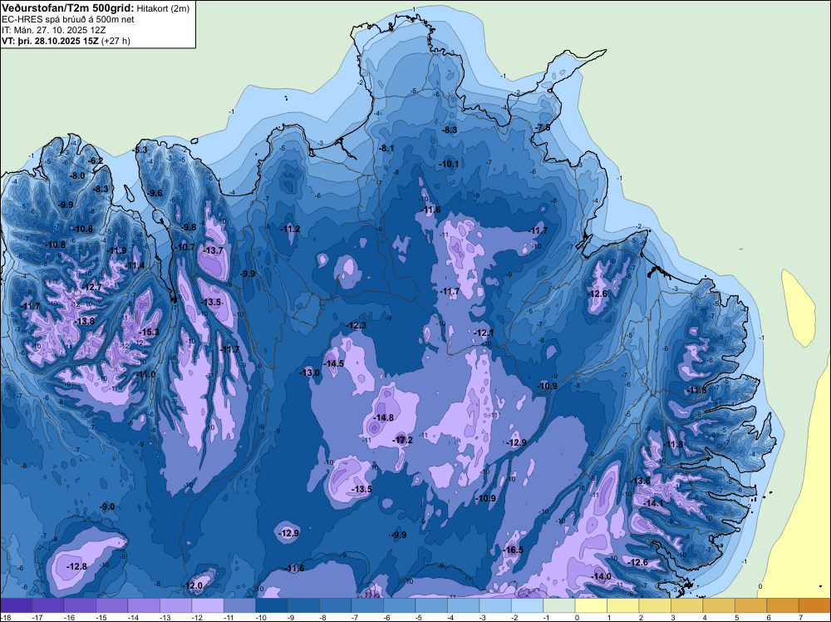Click the -13.8 temperature label
The height and width of the screenshot is (622, 831).
(84, 321)
